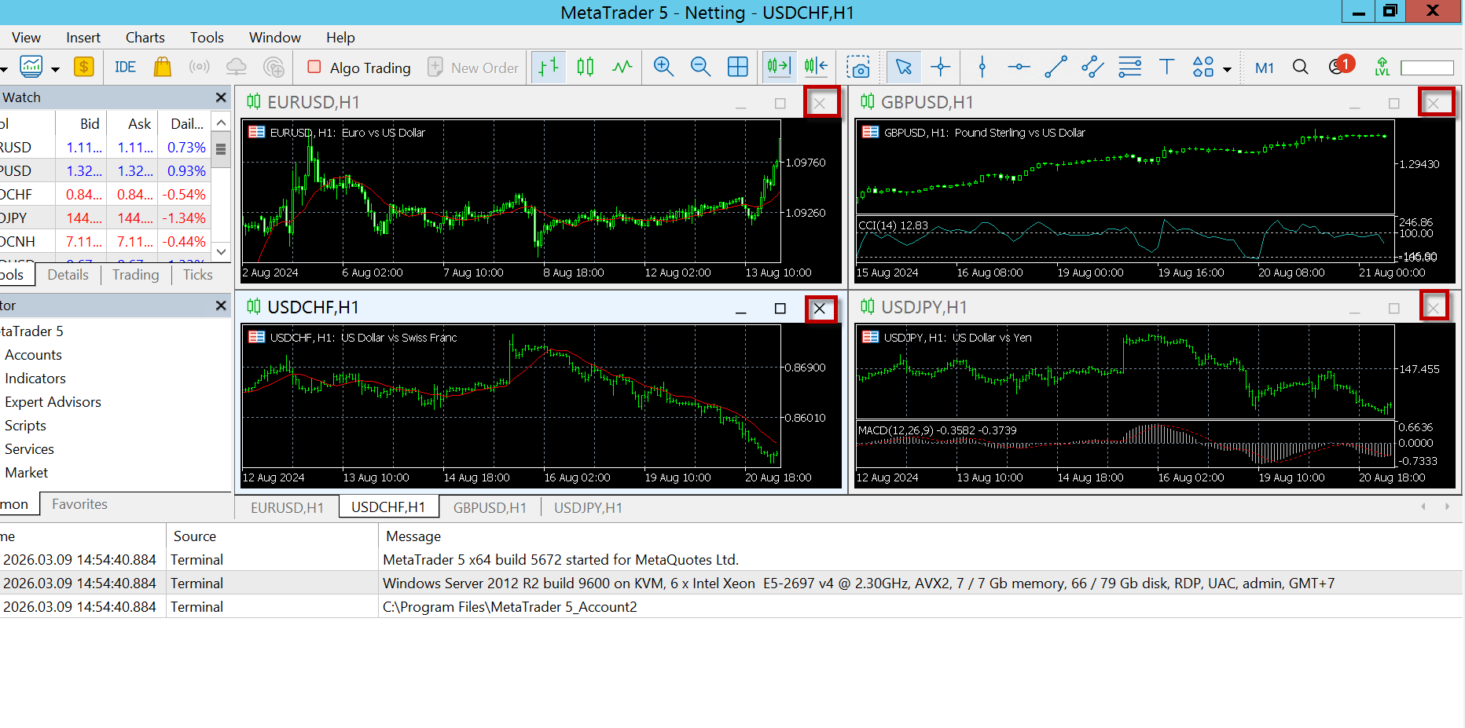Open the MQL5 IDE editor
The width and height of the screenshot is (1465, 728).
click(125, 68)
